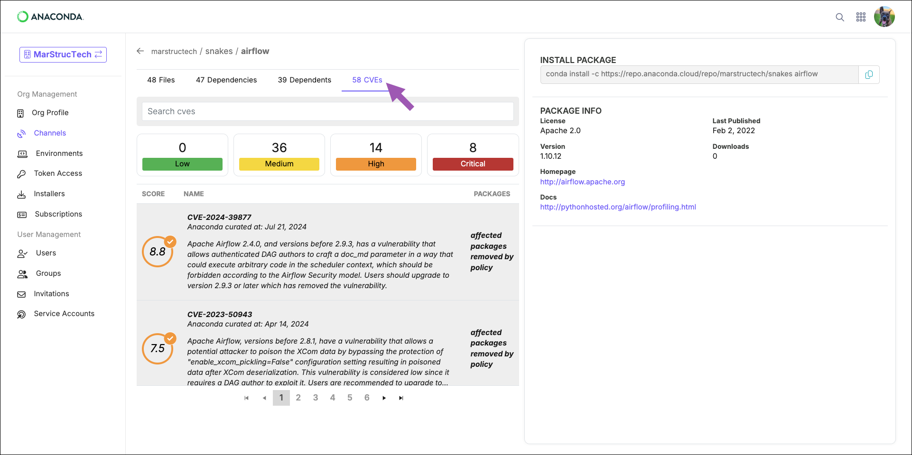Viewport: 912px width, 455px height.
Task: Sort by NAME column header
Action: (x=194, y=194)
